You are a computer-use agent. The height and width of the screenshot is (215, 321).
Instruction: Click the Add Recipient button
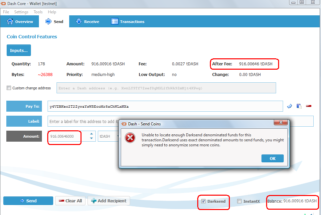coord(109,201)
